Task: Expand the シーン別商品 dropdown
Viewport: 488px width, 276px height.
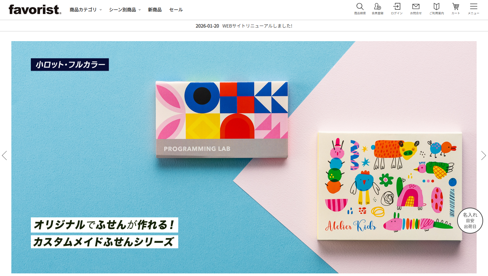Action: (x=125, y=10)
